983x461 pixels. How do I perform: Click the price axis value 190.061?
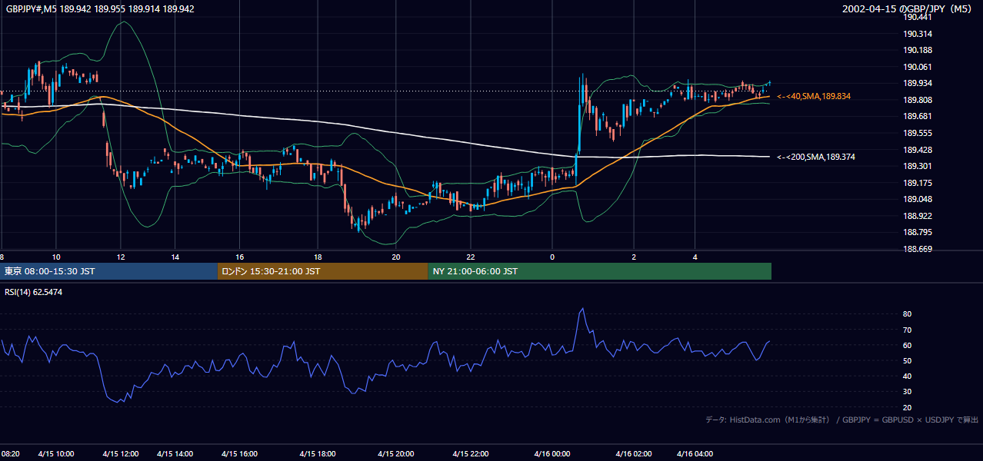tap(919, 67)
